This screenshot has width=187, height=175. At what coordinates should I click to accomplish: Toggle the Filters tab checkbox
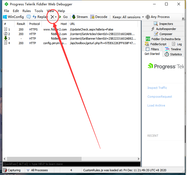click(147, 49)
